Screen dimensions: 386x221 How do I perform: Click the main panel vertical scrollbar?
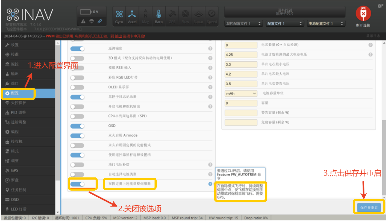(383, 158)
